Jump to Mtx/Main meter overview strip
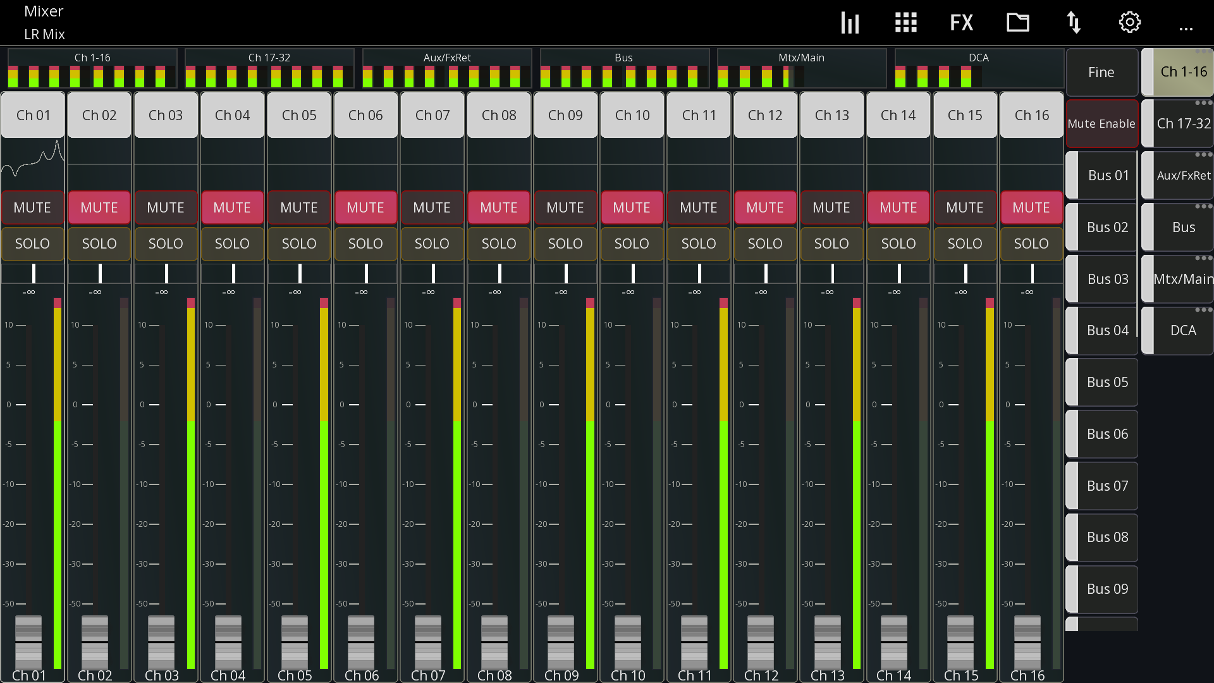This screenshot has height=683, width=1214. tap(802, 68)
